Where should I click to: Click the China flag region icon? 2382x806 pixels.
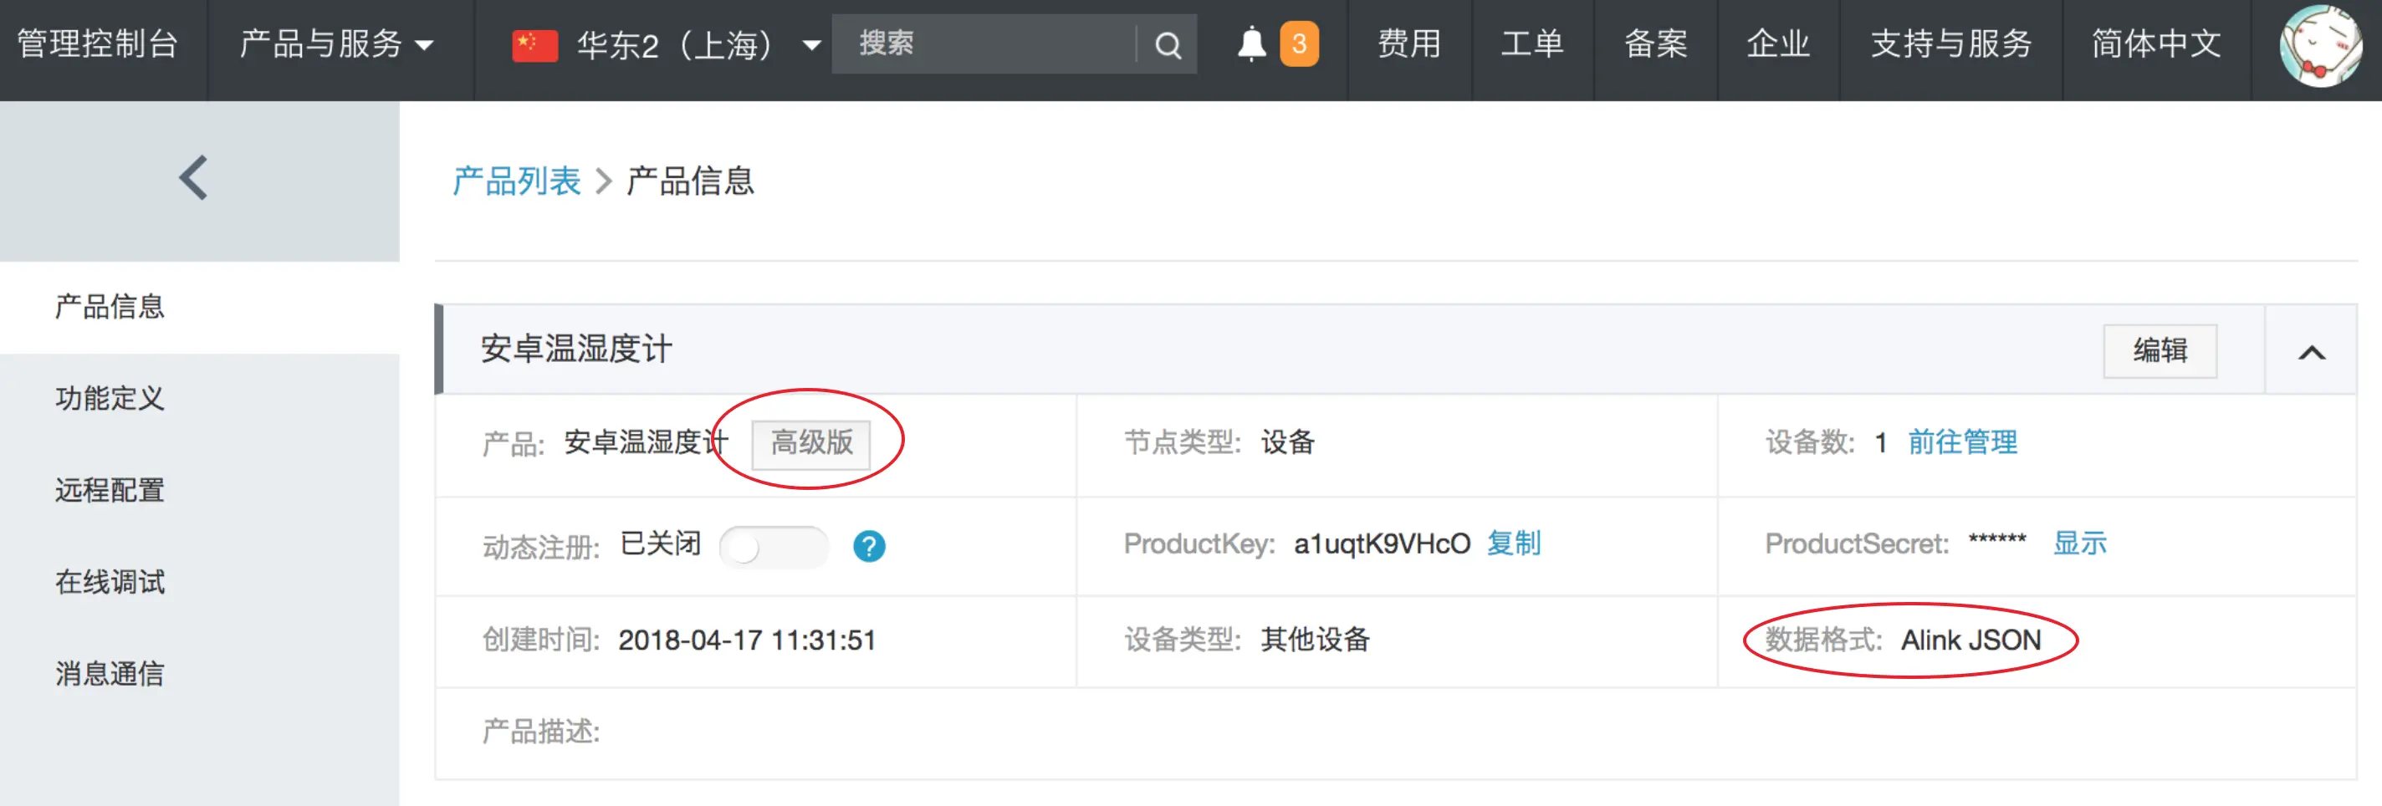coord(535,44)
